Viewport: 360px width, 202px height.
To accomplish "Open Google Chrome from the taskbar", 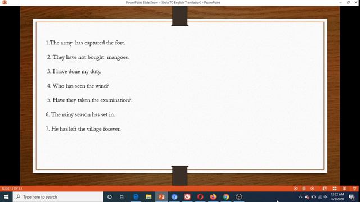I will [226, 197].
